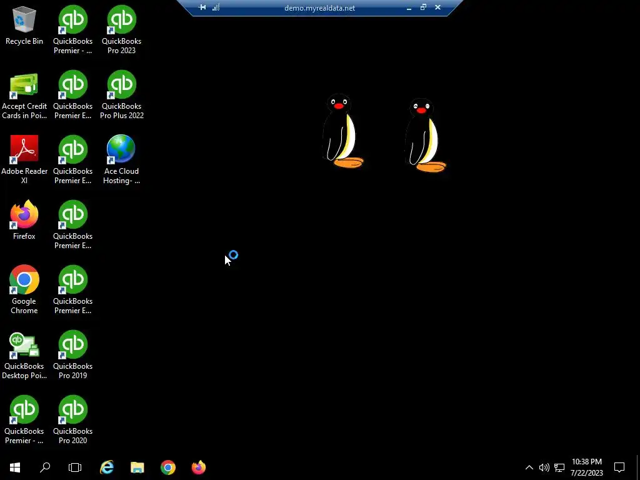Launch QuickBooks Pro 2023 from the desktop
Screen dimensions: 640x480
[x=122, y=30]
